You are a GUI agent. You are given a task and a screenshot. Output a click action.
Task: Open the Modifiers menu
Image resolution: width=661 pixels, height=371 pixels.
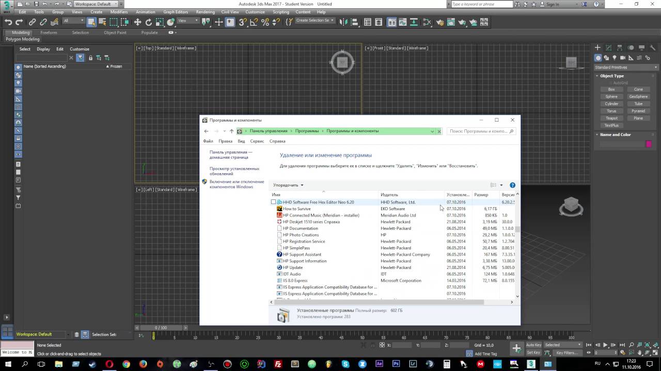[119, 12]
